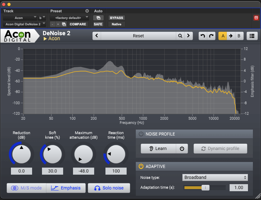Click the redo arrow icon
The image size is (261, 200).
[211, 36]
